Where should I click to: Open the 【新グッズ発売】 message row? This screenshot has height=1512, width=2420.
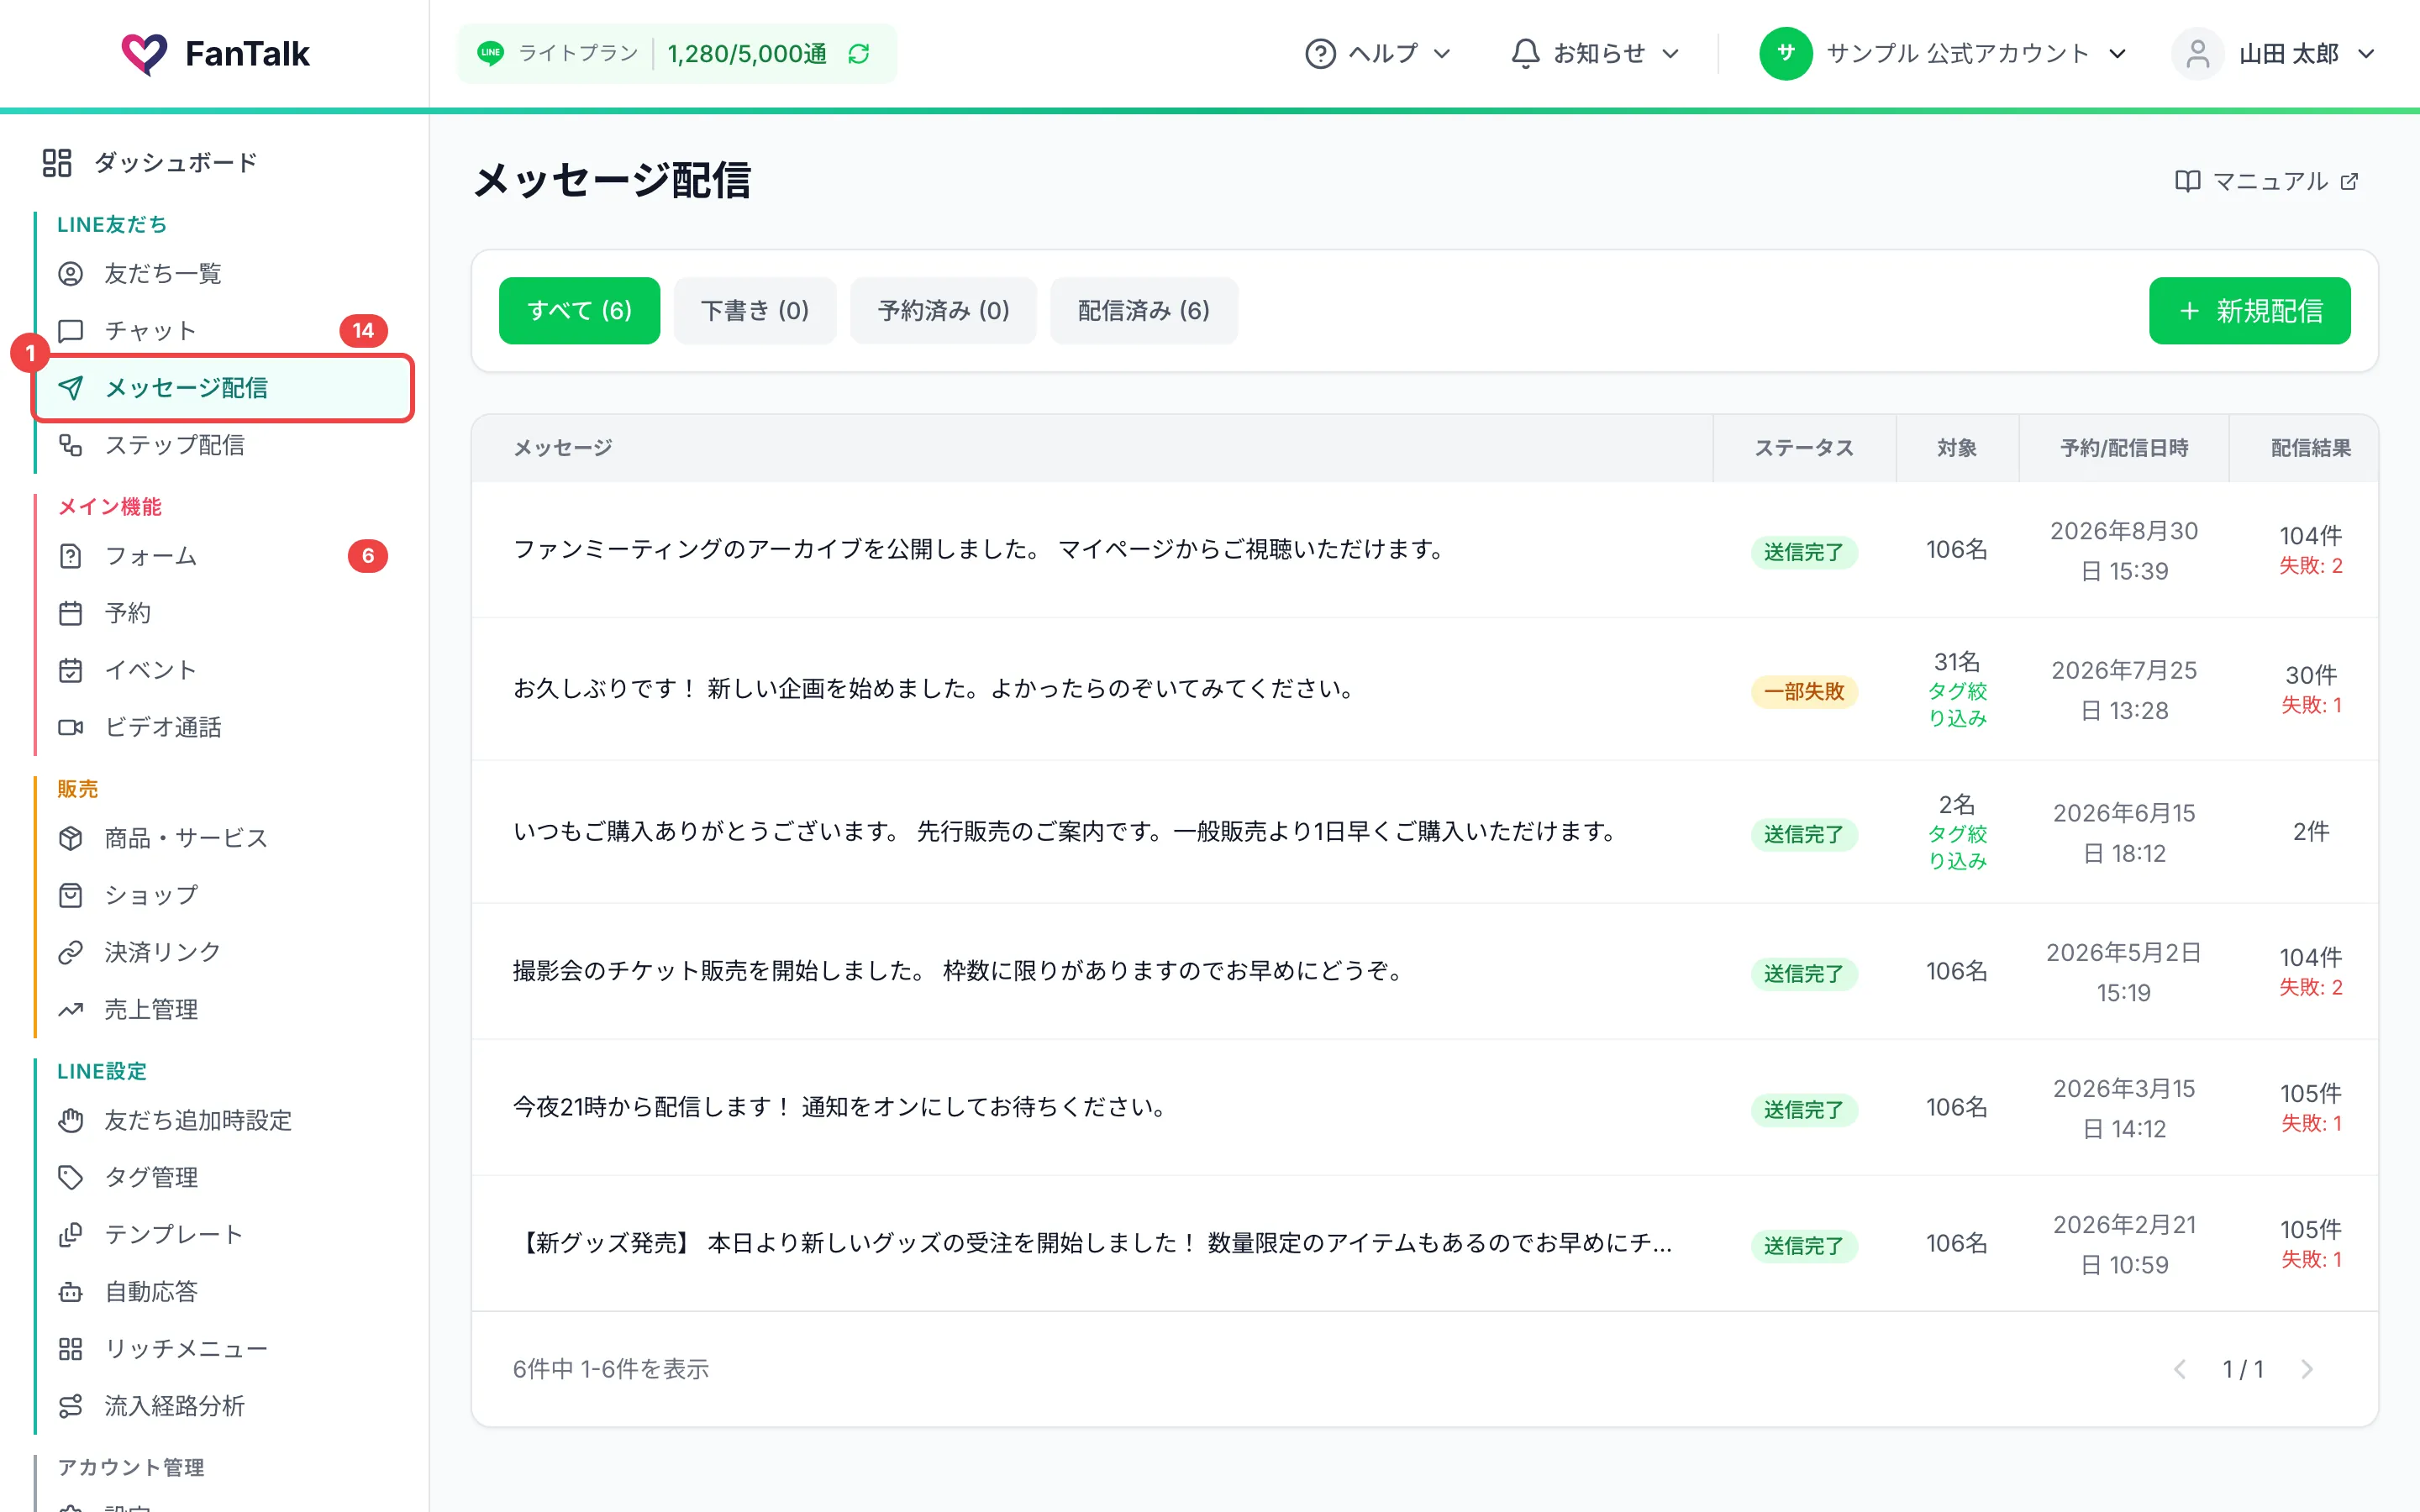point(1424,1243)
